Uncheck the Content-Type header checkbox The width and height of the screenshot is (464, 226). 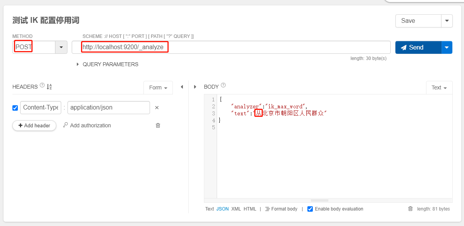pos(15,108)
